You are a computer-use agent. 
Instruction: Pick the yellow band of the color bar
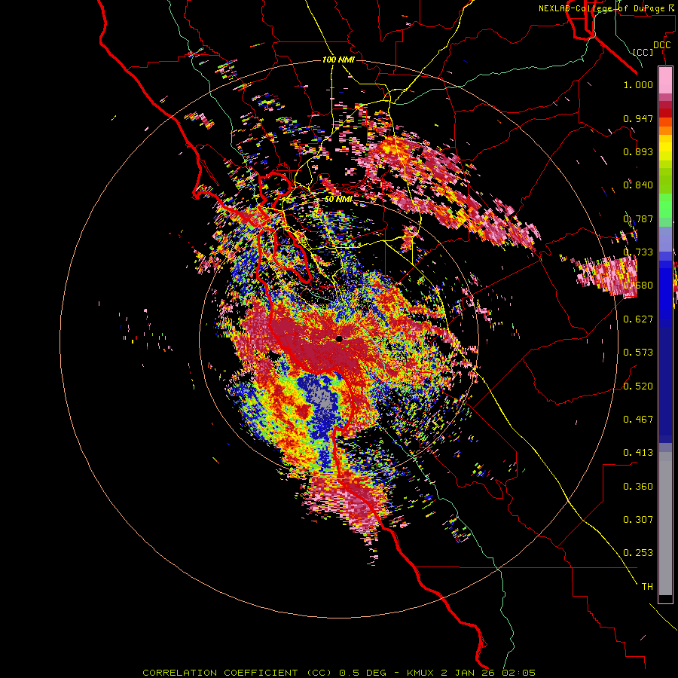coord(665,148)
